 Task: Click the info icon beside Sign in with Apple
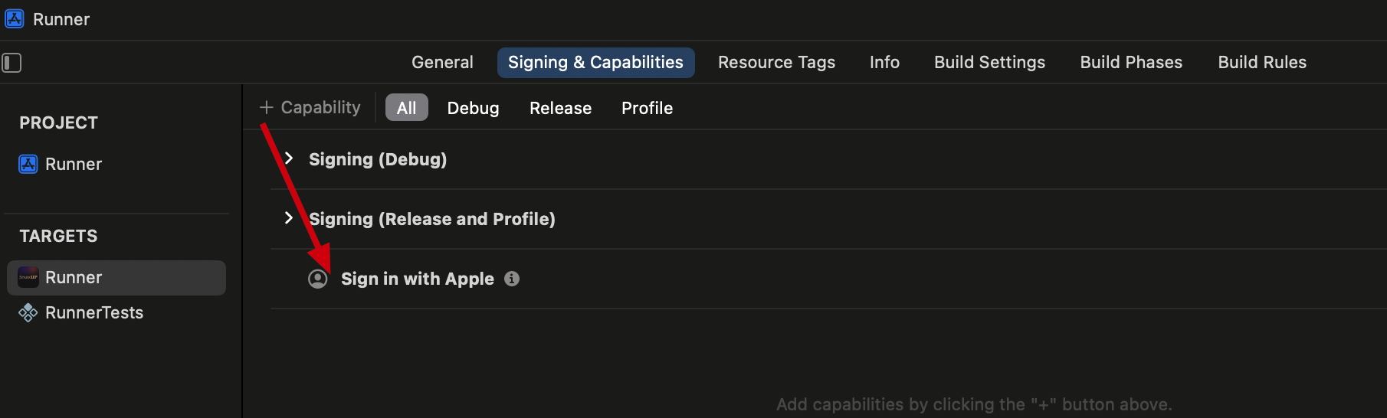click(x=512, y=279)
